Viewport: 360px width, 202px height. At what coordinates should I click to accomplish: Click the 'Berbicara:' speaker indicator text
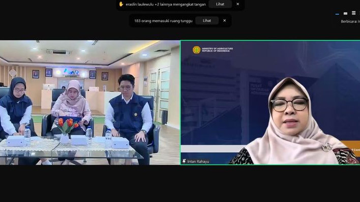point(349,21)
